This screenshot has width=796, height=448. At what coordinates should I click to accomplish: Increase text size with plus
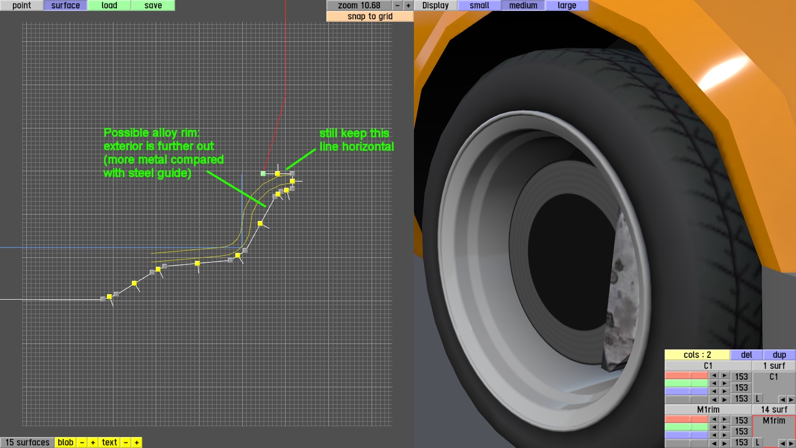point(137,443)
